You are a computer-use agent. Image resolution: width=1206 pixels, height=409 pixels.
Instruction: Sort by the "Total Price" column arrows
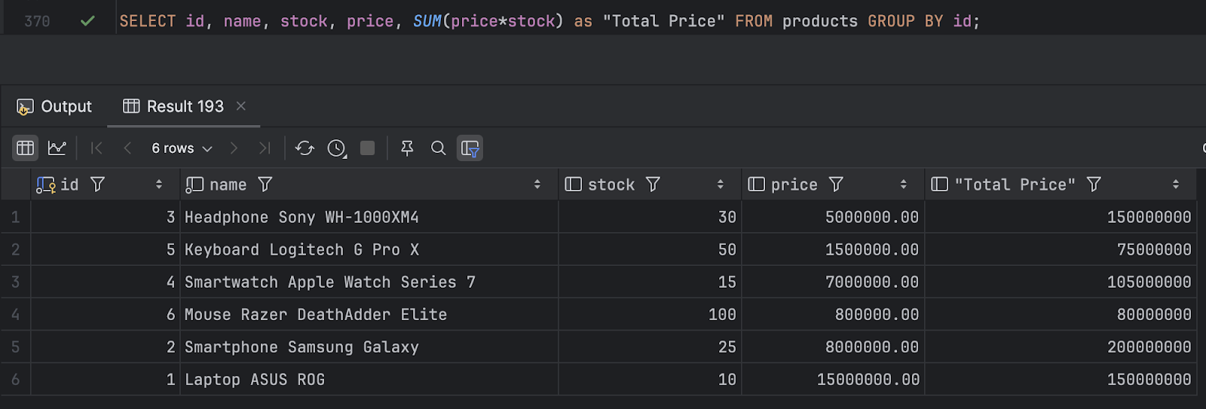point(1176,185)
